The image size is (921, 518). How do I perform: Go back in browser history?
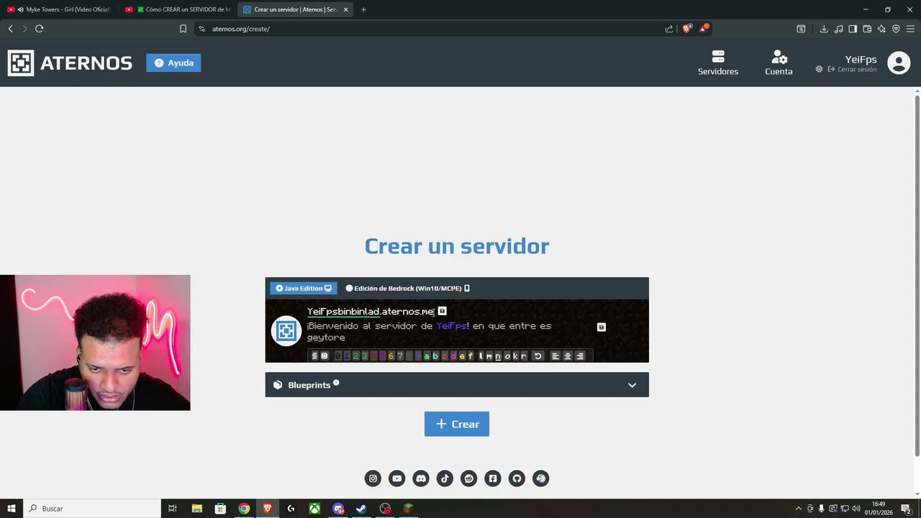[10, 29]
